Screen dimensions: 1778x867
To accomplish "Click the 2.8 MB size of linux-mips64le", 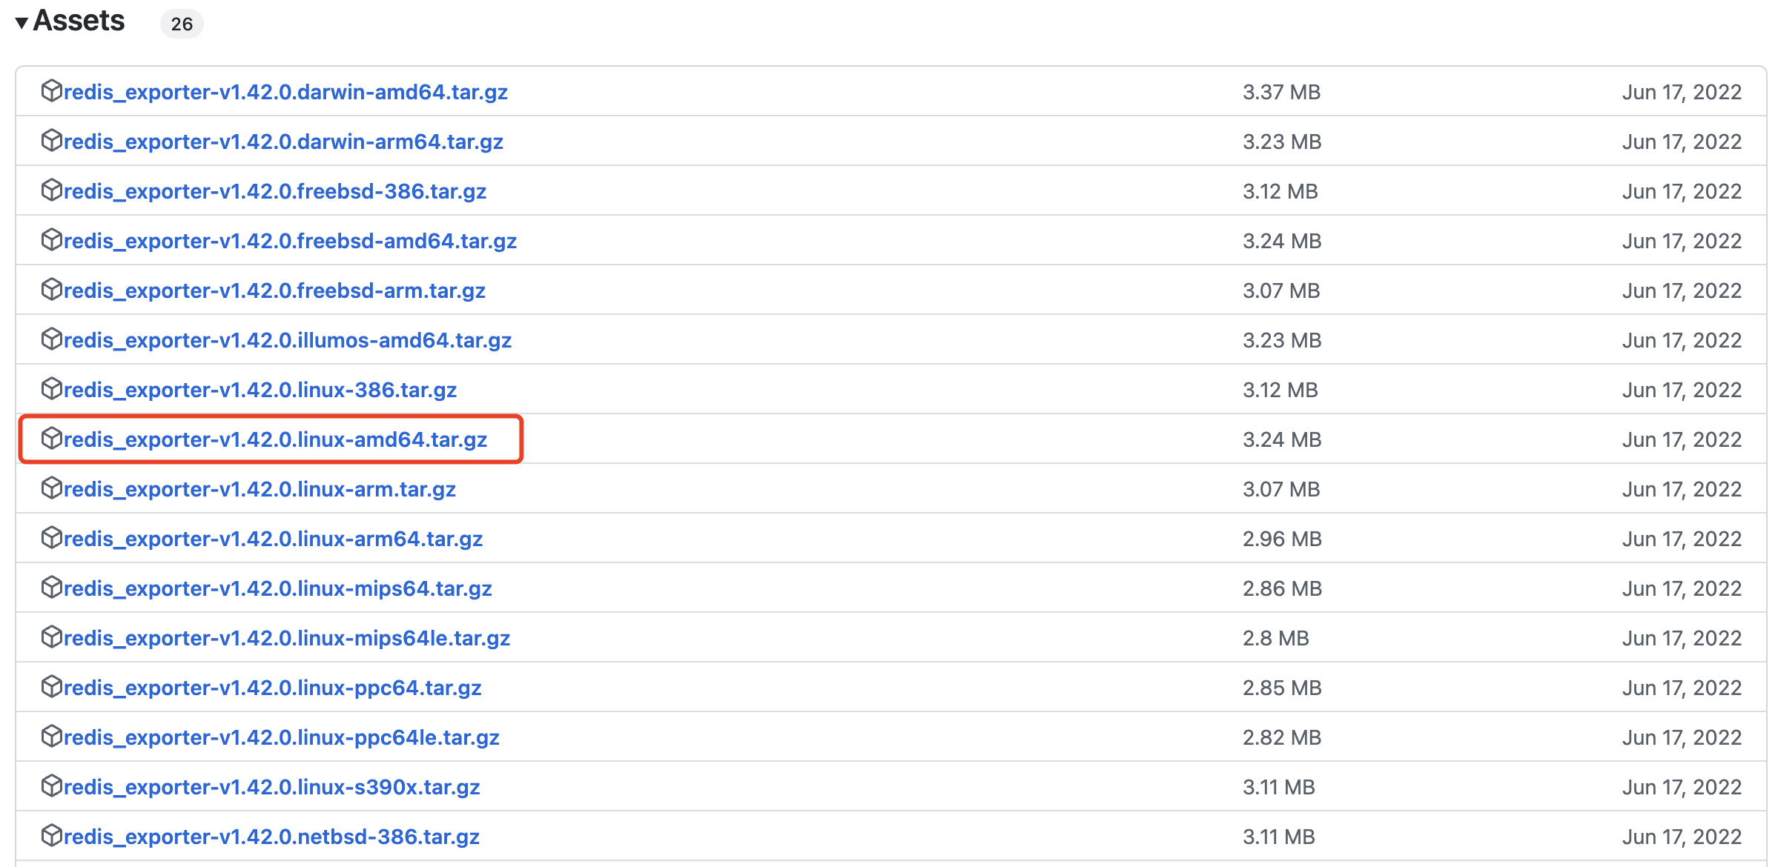I will [1276, 638].
